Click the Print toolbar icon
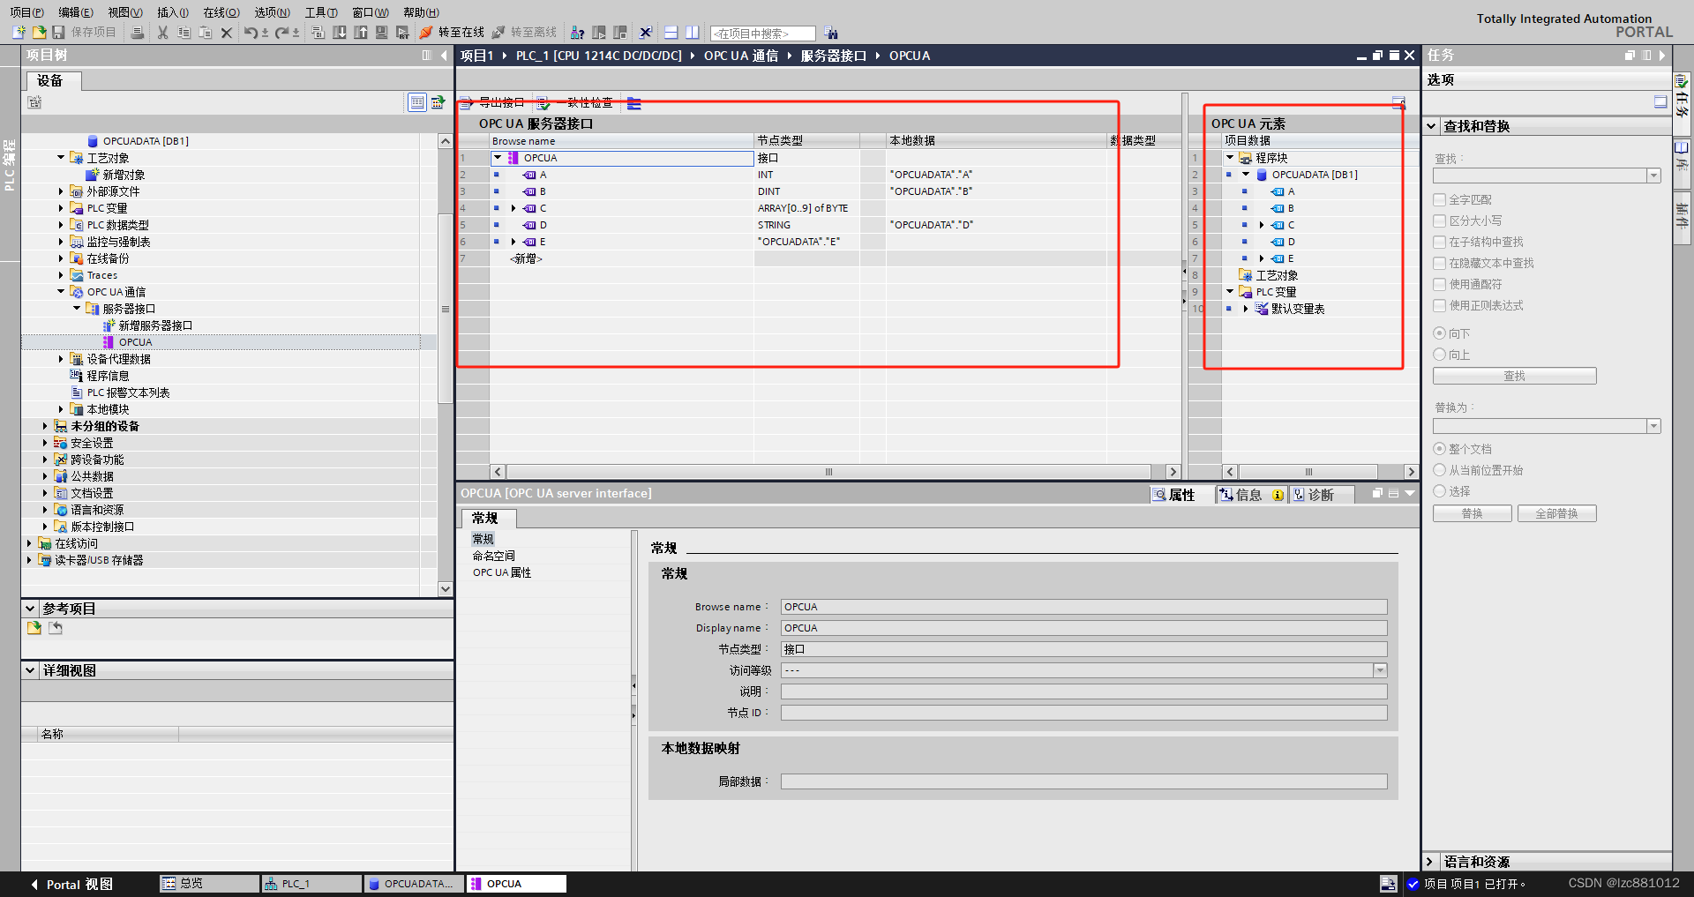1694x897 pixels. 137,33
